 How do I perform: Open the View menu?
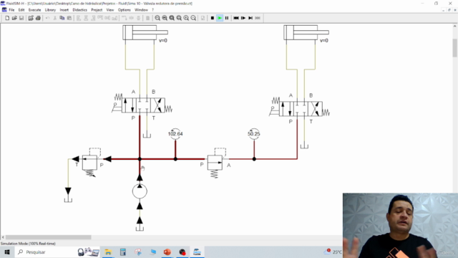click(x=110, y=10)
